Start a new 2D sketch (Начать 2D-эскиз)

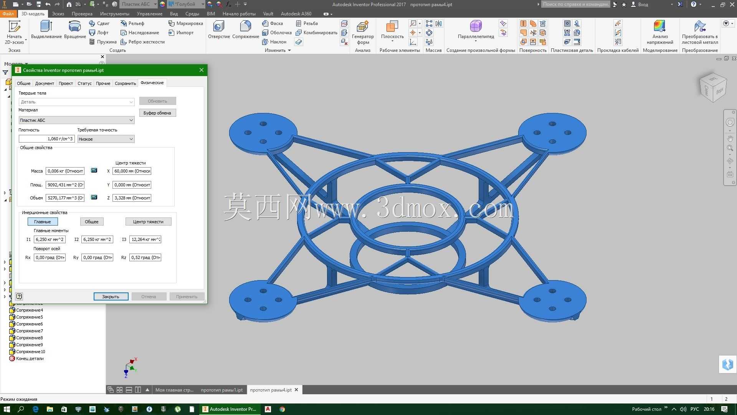pos(15,32)
